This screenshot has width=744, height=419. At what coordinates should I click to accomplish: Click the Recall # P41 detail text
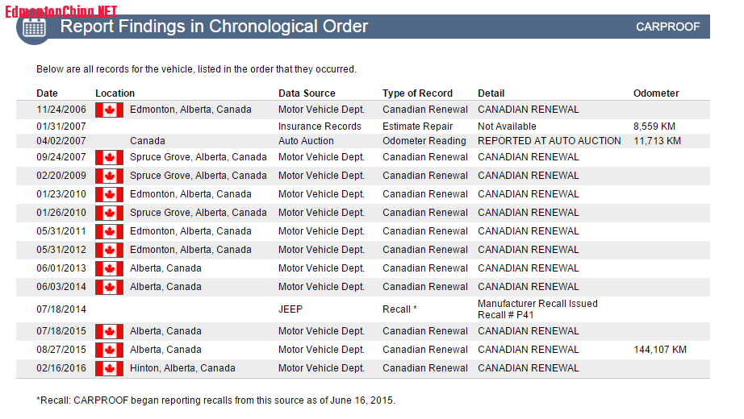pyautogui.click(x=506, y=315)
